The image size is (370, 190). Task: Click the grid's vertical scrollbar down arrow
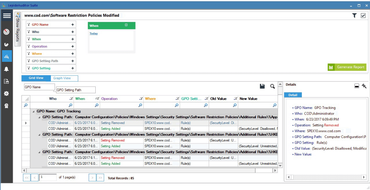pos(280,166)
